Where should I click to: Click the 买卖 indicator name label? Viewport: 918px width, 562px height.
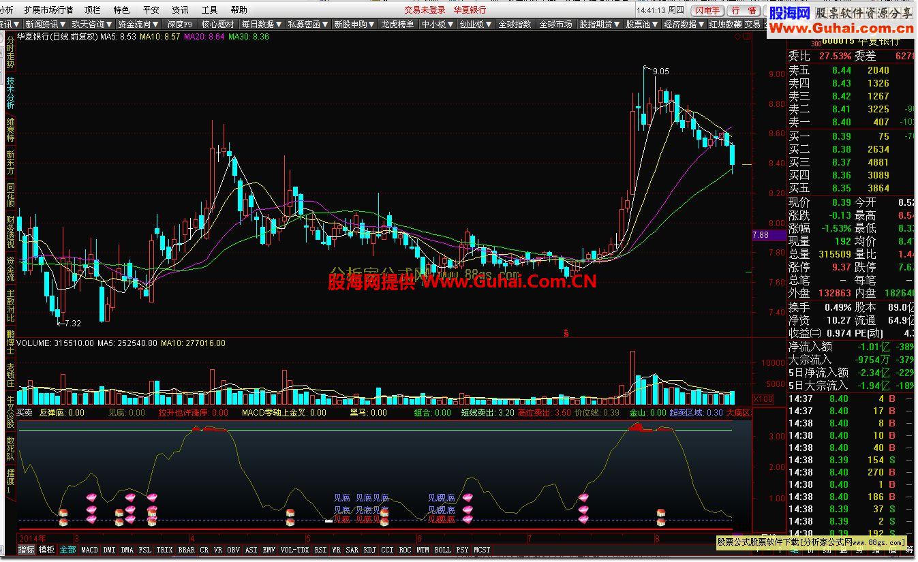click(x=25, y=413)
